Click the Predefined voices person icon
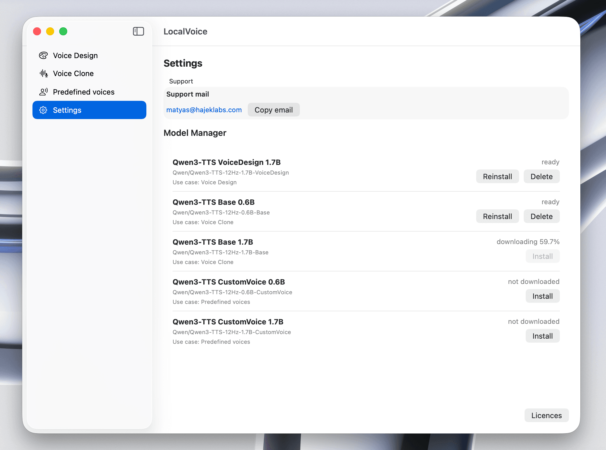Viewport: 606px width, 450px height. pos(43,92)
